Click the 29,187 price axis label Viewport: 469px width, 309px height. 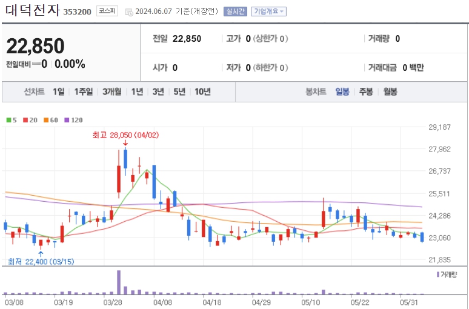click(440, 127)
